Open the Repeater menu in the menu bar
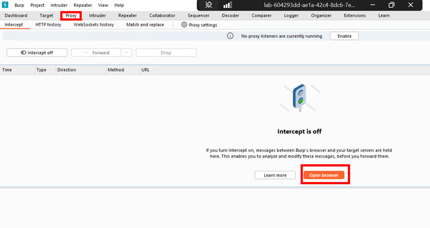The width and height of the screenshot is (430, 228). point(83,5)
